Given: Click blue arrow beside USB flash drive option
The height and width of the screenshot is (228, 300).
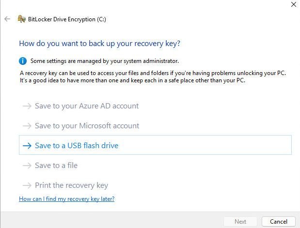Looking at the screenshot, I should 27,146.
